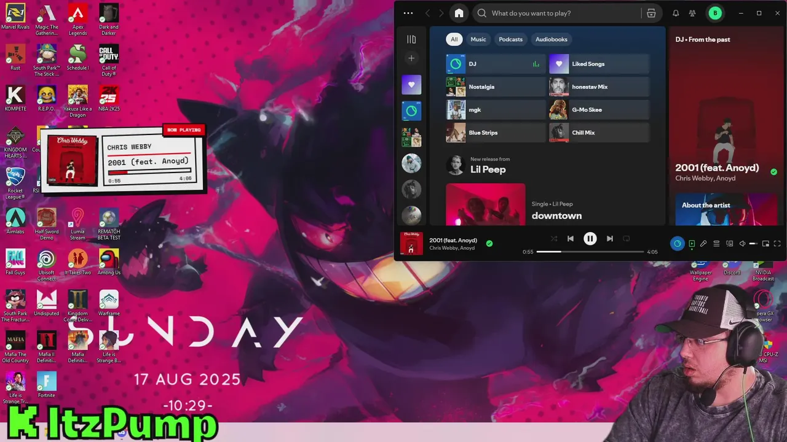Image resolution: width=787 pixels, height=442 pixels.
Task: Open Rocket League desktop shortcut
Action: pyautogui.click(x=15, y=183)
